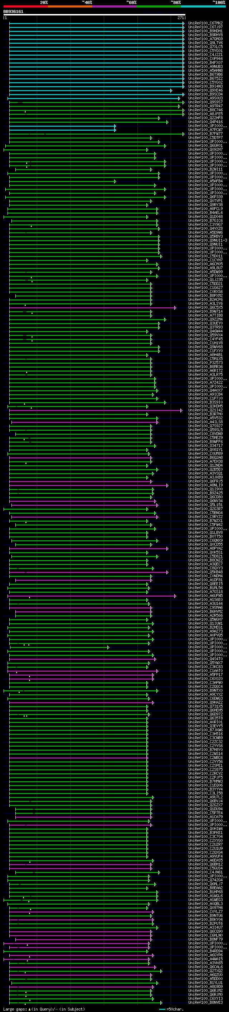
Task: Select the UniRef100_A9S0U3 label
Action: click(205, 98)
